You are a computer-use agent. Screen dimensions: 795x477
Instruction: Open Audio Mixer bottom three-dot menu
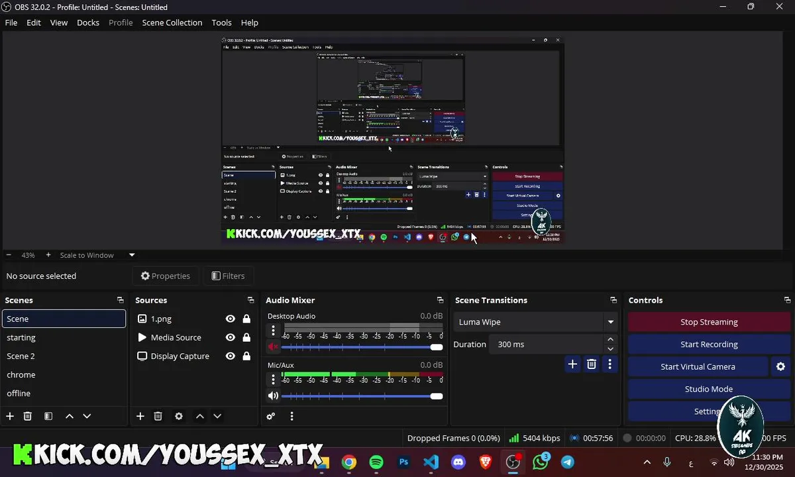[291, 416]
